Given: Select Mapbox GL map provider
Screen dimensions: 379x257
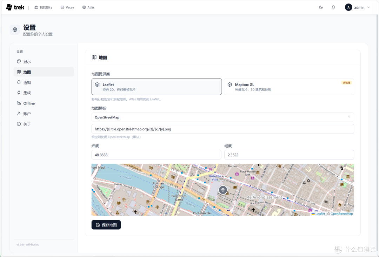Looking at the screenshot, I should click(x=289, y=87).
